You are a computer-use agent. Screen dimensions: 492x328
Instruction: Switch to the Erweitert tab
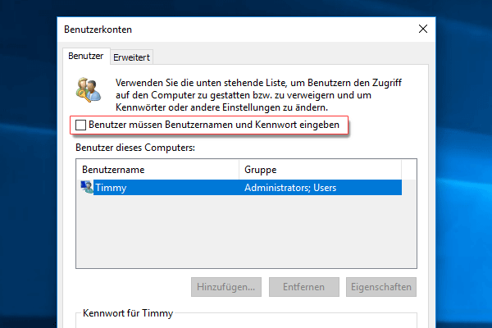[132, 57]
